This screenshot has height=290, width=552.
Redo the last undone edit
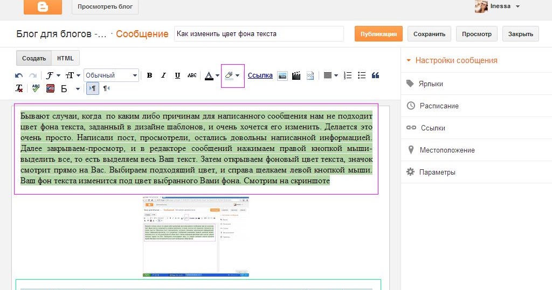pyautogui.click(x=33, y=75)
